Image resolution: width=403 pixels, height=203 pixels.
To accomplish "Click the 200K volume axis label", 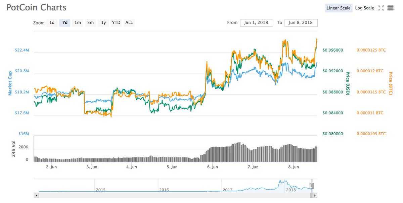I will pos(24,148).
